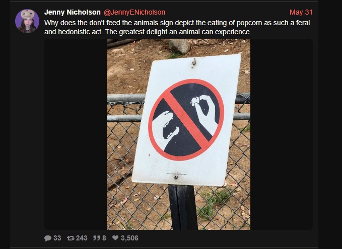
Task: Click the black letterbox area right of the photo
Action: pyautogui.click(x=282, y=134)
